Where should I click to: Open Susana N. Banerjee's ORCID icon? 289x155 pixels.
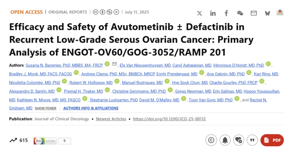point(107,64)
